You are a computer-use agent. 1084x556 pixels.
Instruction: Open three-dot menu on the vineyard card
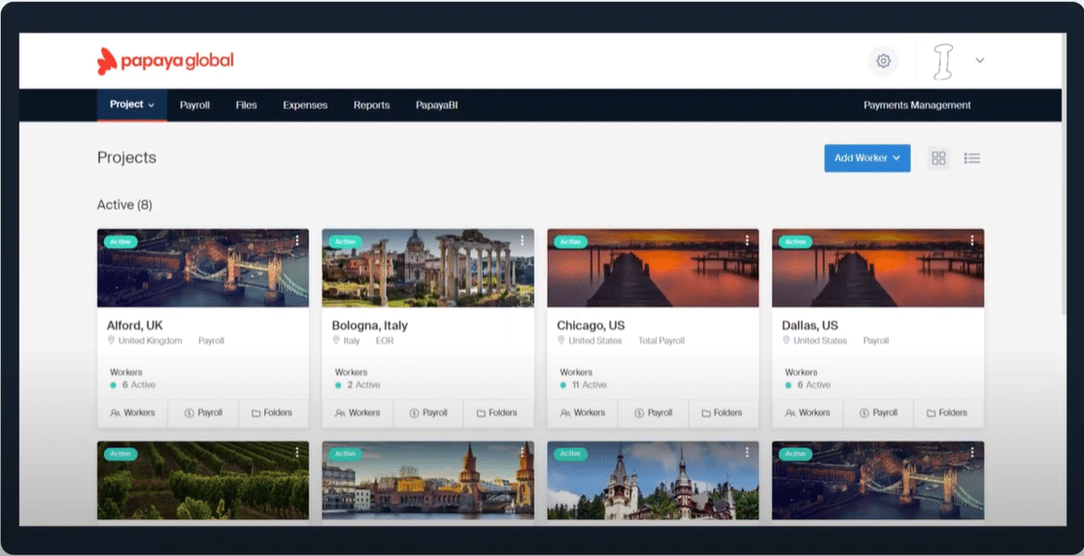pyautogui.click(x=296, y=452)
